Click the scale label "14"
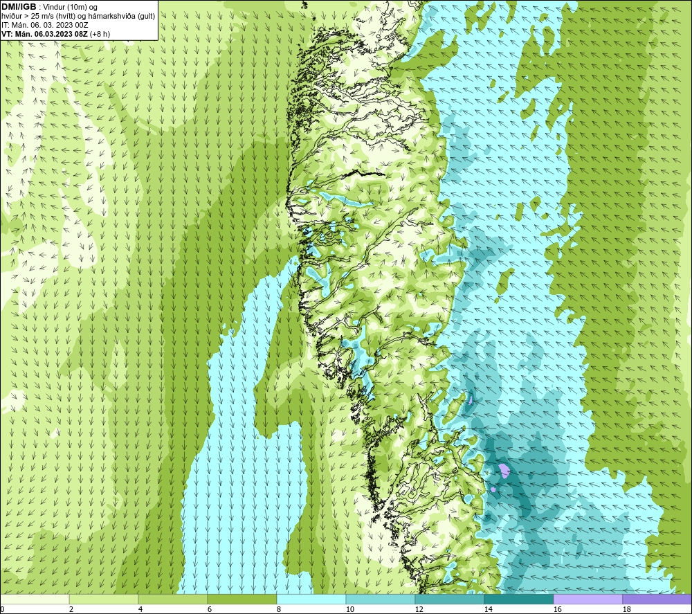This screenshot has width=692, height=614. coord(488,609)
